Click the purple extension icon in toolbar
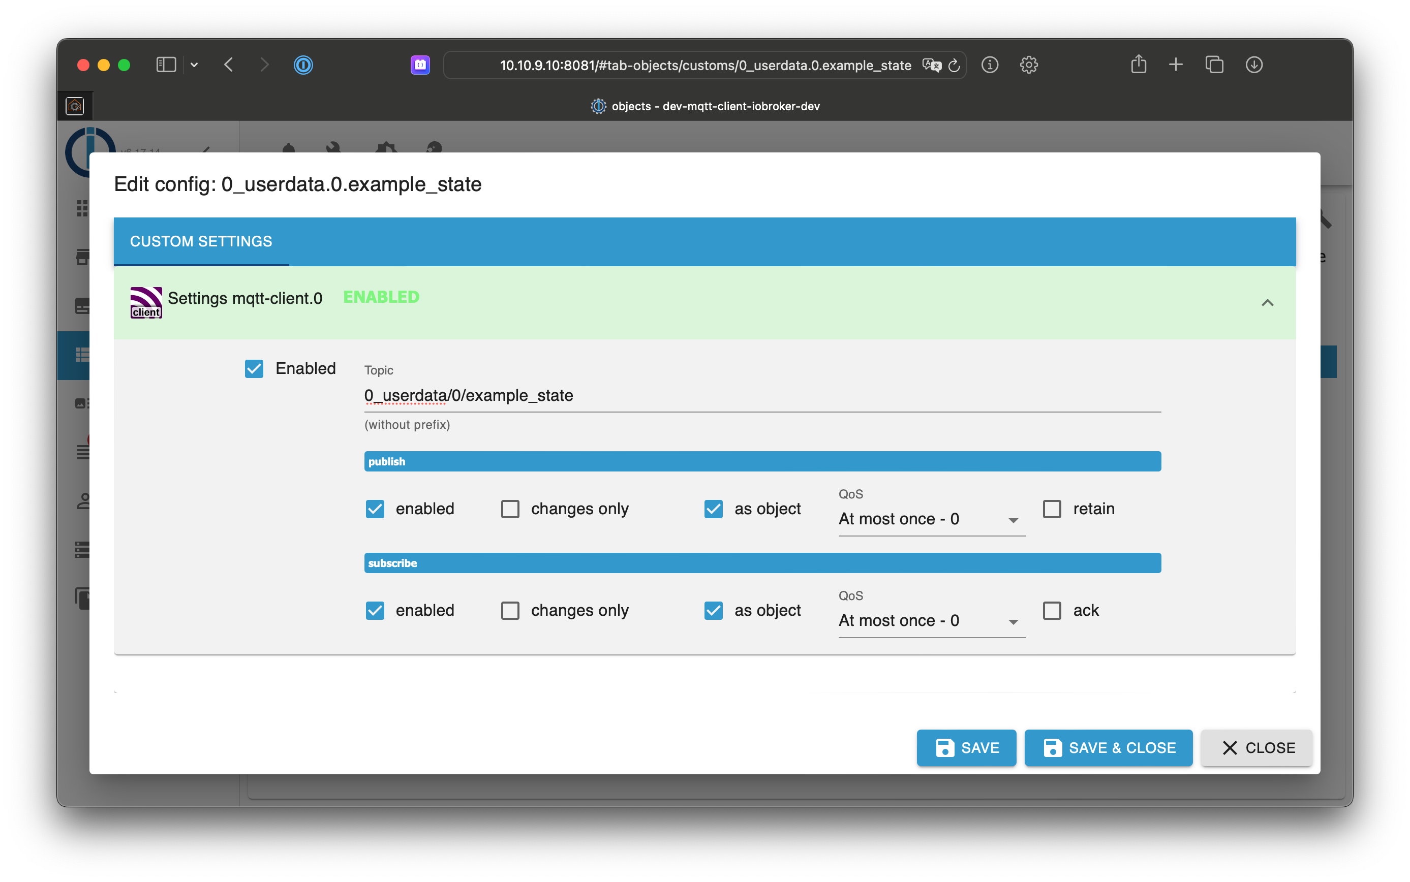1410x882 pixels. coord(420,65)
